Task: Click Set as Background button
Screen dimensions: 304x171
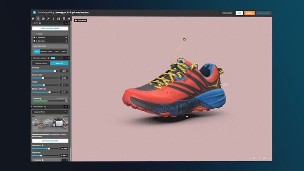Action: [x=50, y=141]
